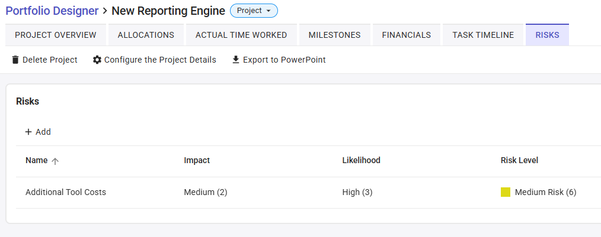Open the Additional Tool Costs risk entry
This screenshot has width=601, height=237.
point(66,192)
